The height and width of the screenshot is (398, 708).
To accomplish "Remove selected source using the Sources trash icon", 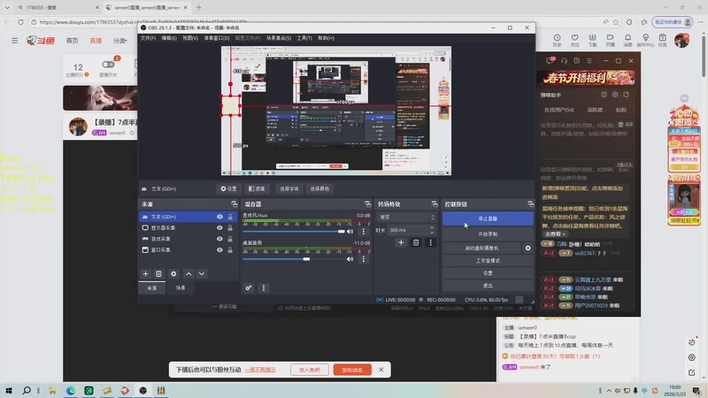I will [158, 274].
